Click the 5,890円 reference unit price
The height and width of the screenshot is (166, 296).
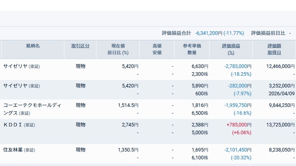click(200, 86)
